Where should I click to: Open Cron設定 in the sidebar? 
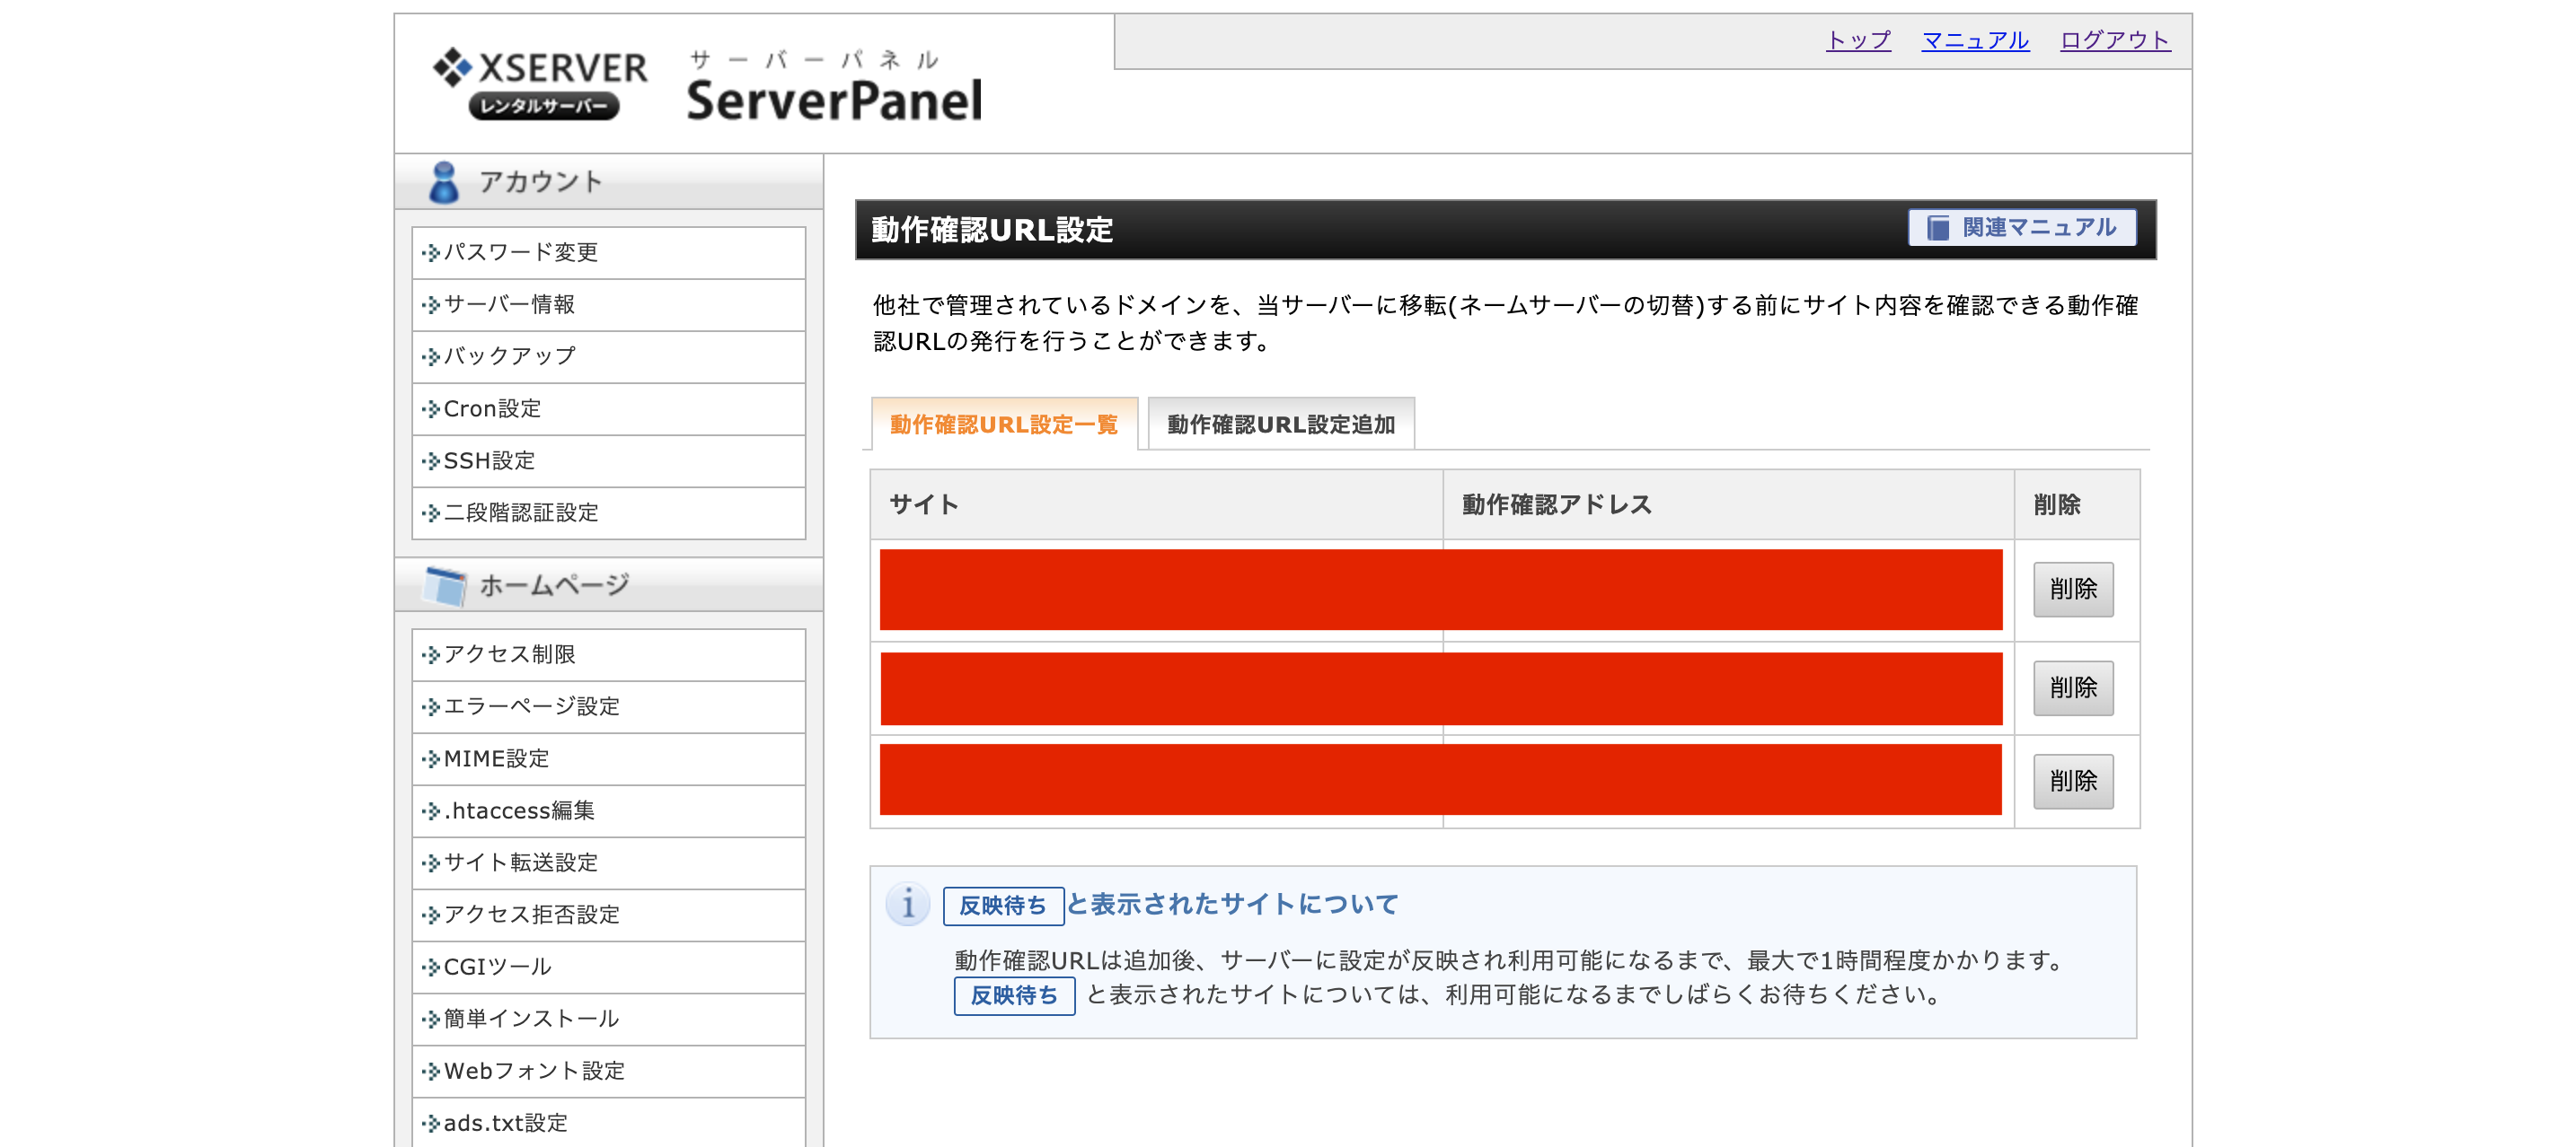[x=492, y=408]
